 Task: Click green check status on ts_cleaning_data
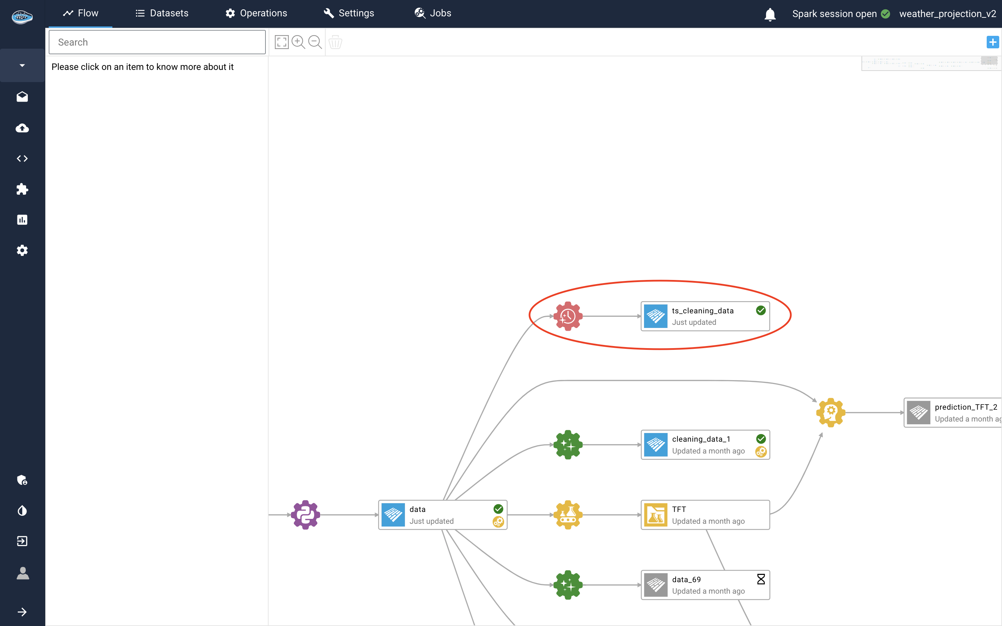point(761,311)
